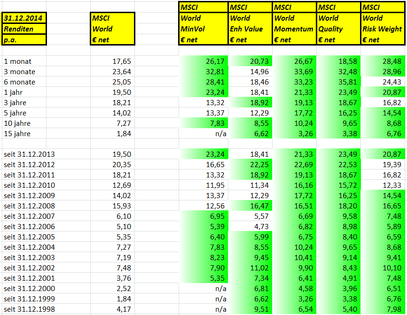Screen dimensions: 407x315
Task: Select the row label 10 jahre
Action: tap(17, 123)
